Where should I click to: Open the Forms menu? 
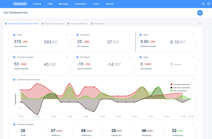coord(96,4)
